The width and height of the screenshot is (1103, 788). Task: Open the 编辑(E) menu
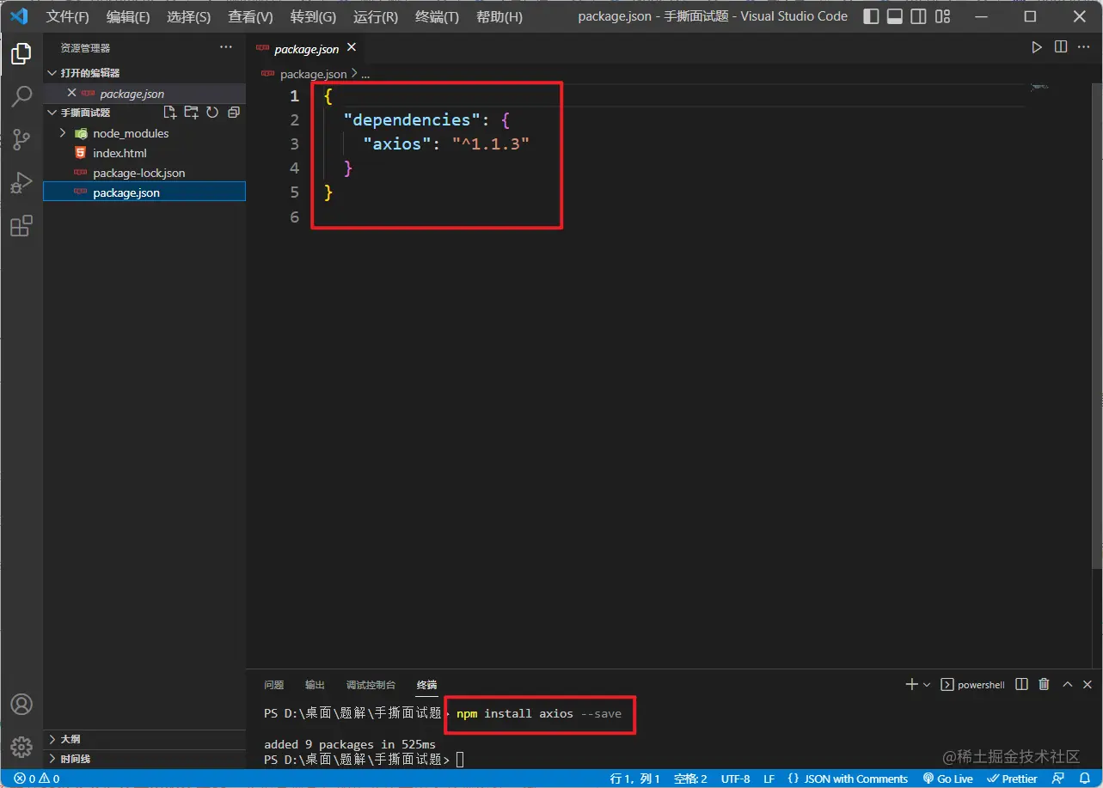(128, 16)
